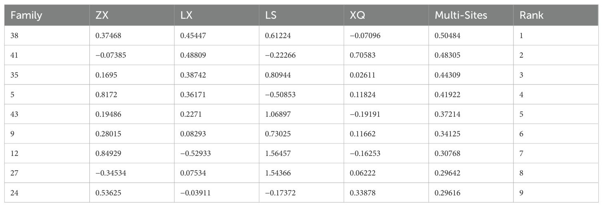Click the XQ column header

click(x=357, y=16)
